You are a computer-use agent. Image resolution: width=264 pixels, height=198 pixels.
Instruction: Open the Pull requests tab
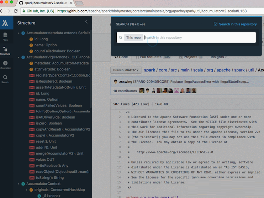click(x=153, y=57)
